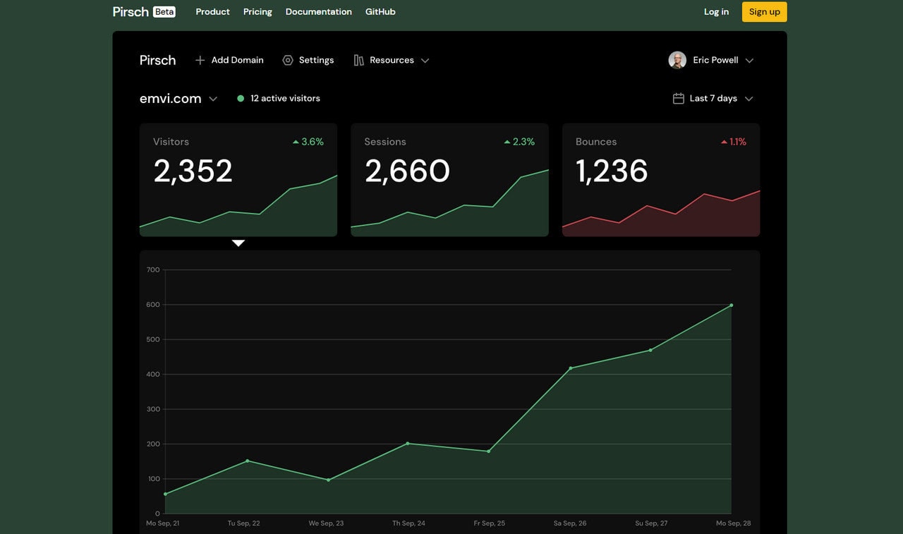Screen dimensions: 903x534
Task: Click the 700 y-axis label
Action: 153,270
